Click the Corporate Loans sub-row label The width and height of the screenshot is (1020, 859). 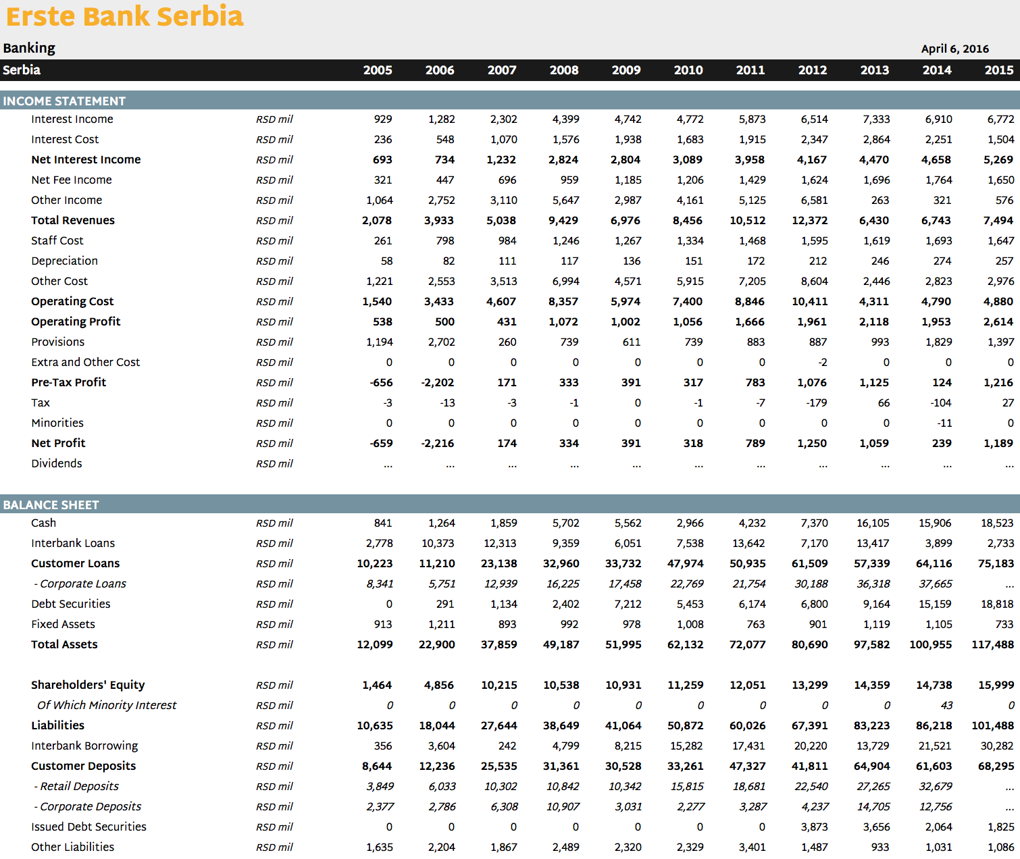click(80, 584)
